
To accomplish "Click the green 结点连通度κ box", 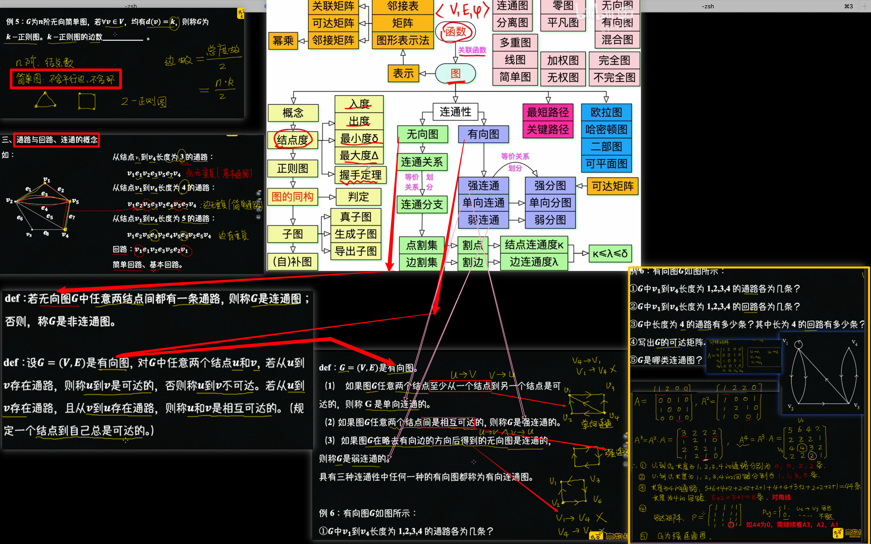I will coord(534,245).
